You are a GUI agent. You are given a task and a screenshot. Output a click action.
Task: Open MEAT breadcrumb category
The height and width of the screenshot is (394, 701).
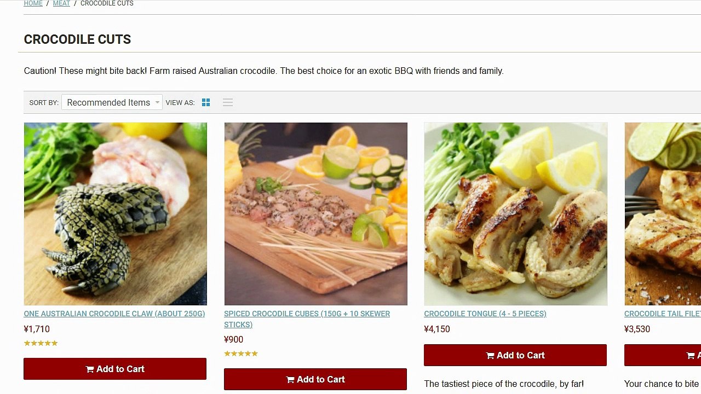tap(61, 3)
